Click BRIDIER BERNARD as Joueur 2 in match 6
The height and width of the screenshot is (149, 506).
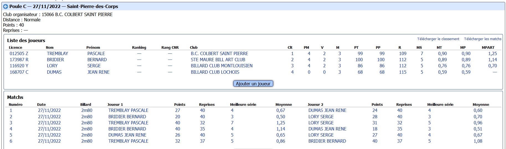(x=327, y=141)
